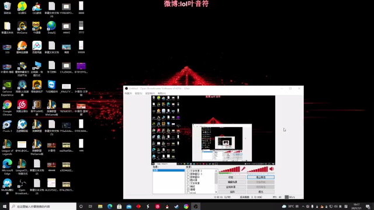The image size is (374, 210).
Task: Open the Windows Start menu
Action: [5, 206]
